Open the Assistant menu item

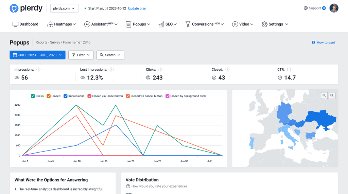(101, 24)
